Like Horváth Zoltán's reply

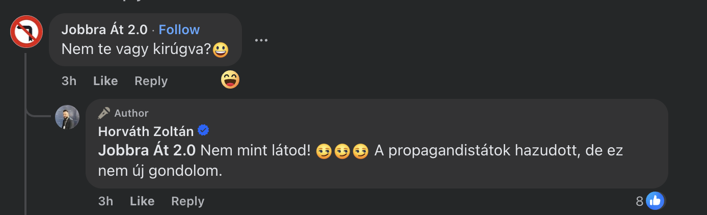pyautogui.click(x=142, y=201)
